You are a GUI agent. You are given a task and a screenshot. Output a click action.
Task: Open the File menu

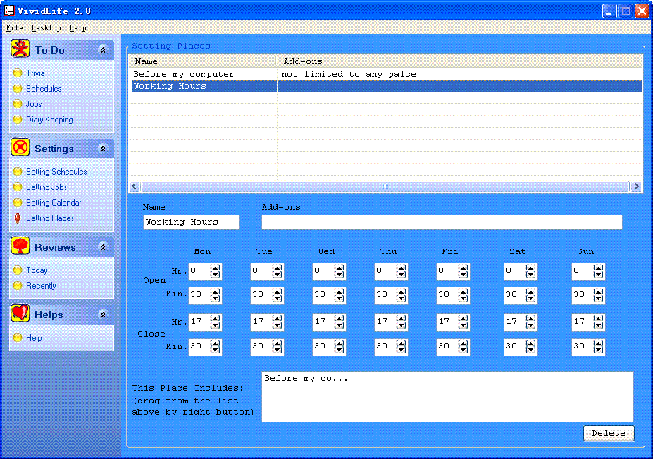15,28
